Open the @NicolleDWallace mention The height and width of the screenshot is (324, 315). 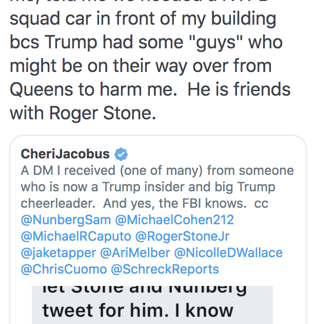point(228,253)
